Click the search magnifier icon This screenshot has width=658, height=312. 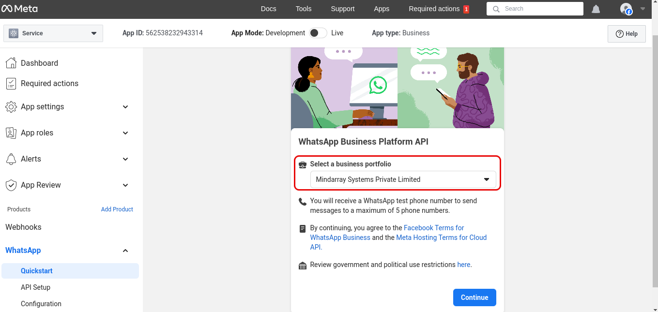click(495, 8)
